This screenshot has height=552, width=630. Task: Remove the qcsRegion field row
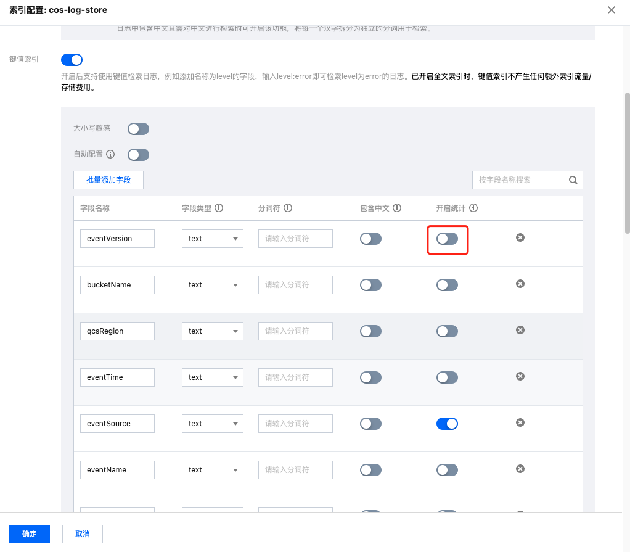pyautogui.click(x=520, y=330)
